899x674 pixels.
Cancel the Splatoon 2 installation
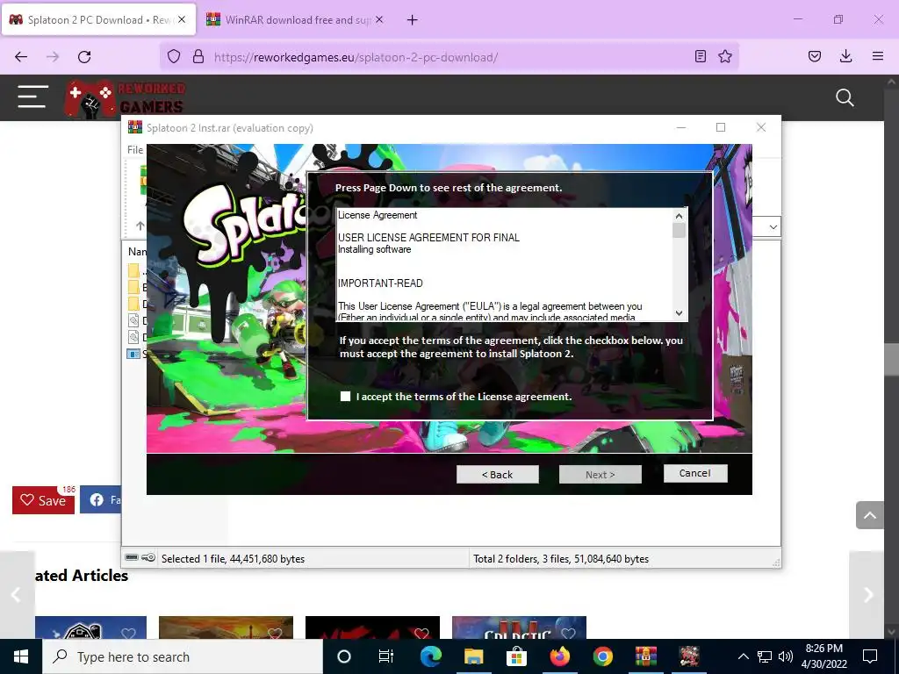click(695, 473)
